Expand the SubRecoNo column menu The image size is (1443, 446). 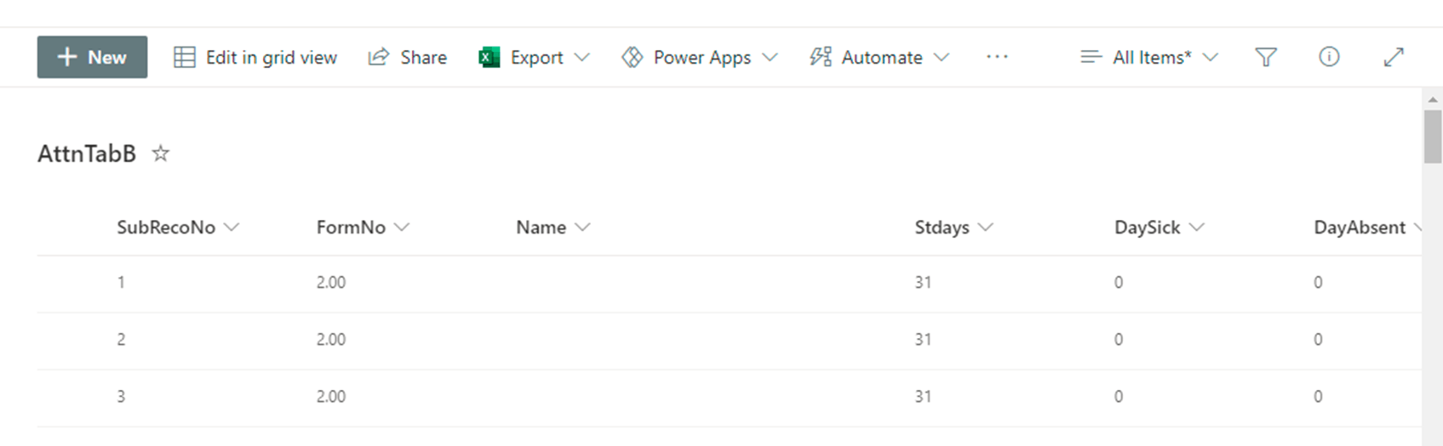[x=231, y=228]
